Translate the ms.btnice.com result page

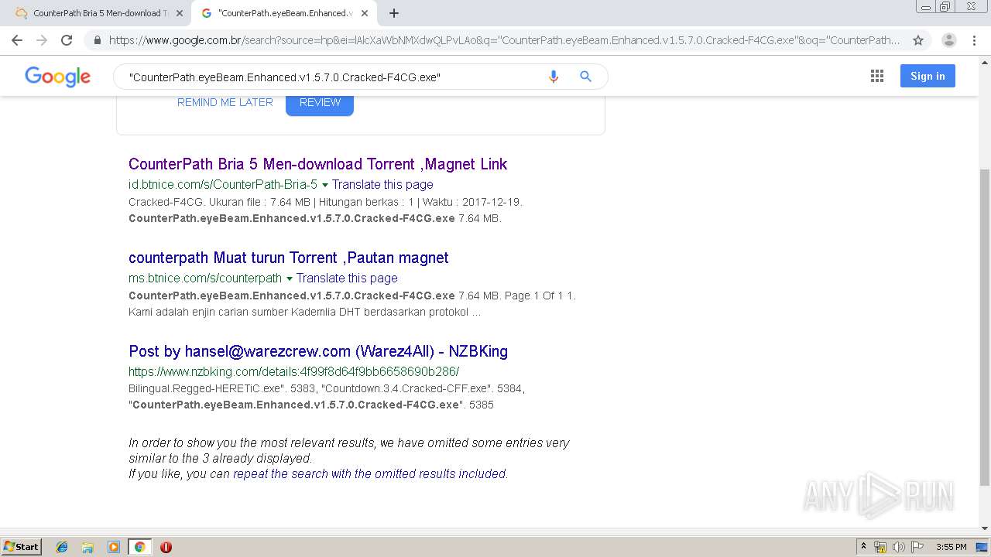(x=347, y=278)
